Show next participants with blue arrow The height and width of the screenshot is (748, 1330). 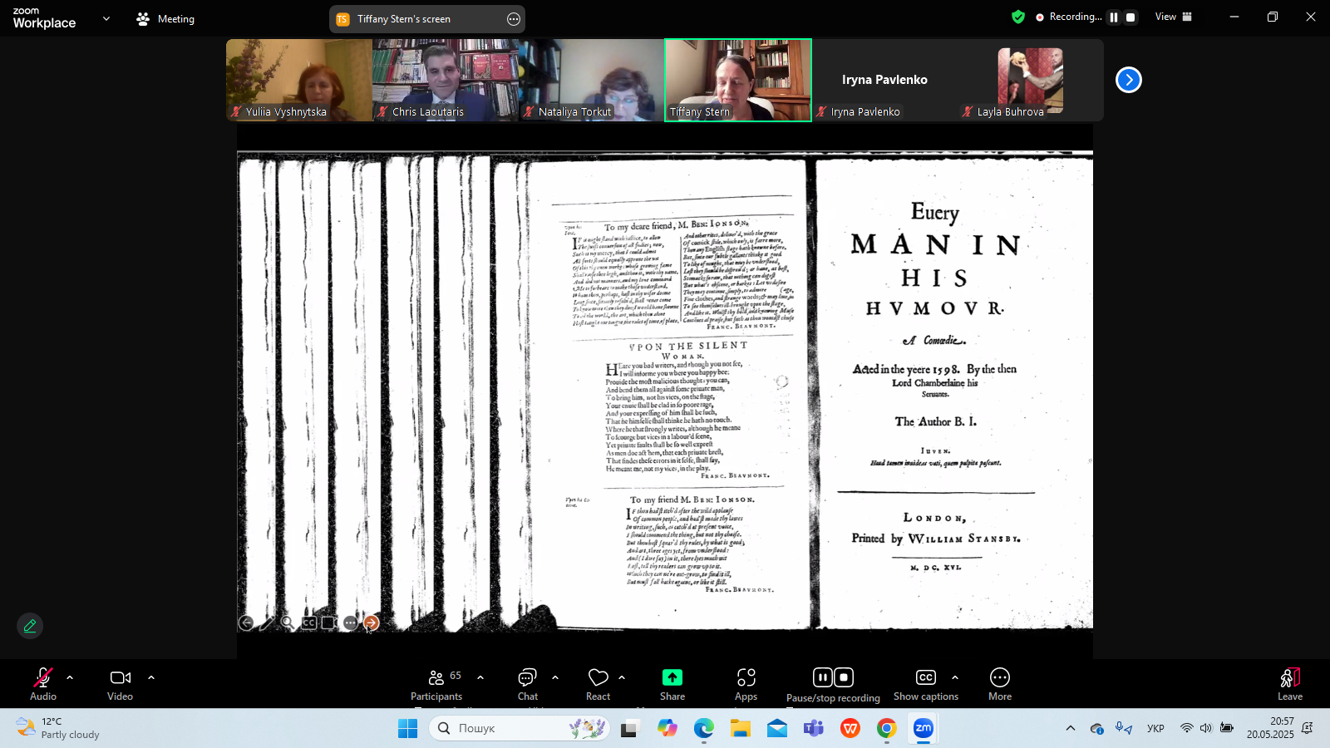point(1128,80)
